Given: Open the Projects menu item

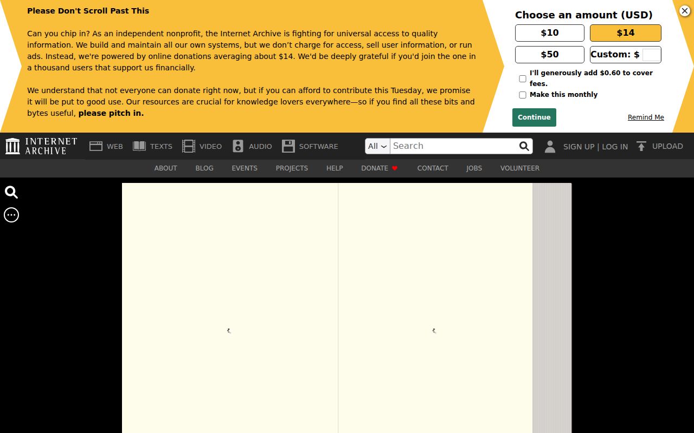Looking at the screenshot, I should coord(292,168).
